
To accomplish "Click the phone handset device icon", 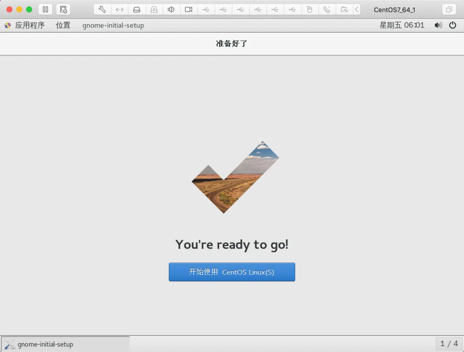I will [327, 9].
